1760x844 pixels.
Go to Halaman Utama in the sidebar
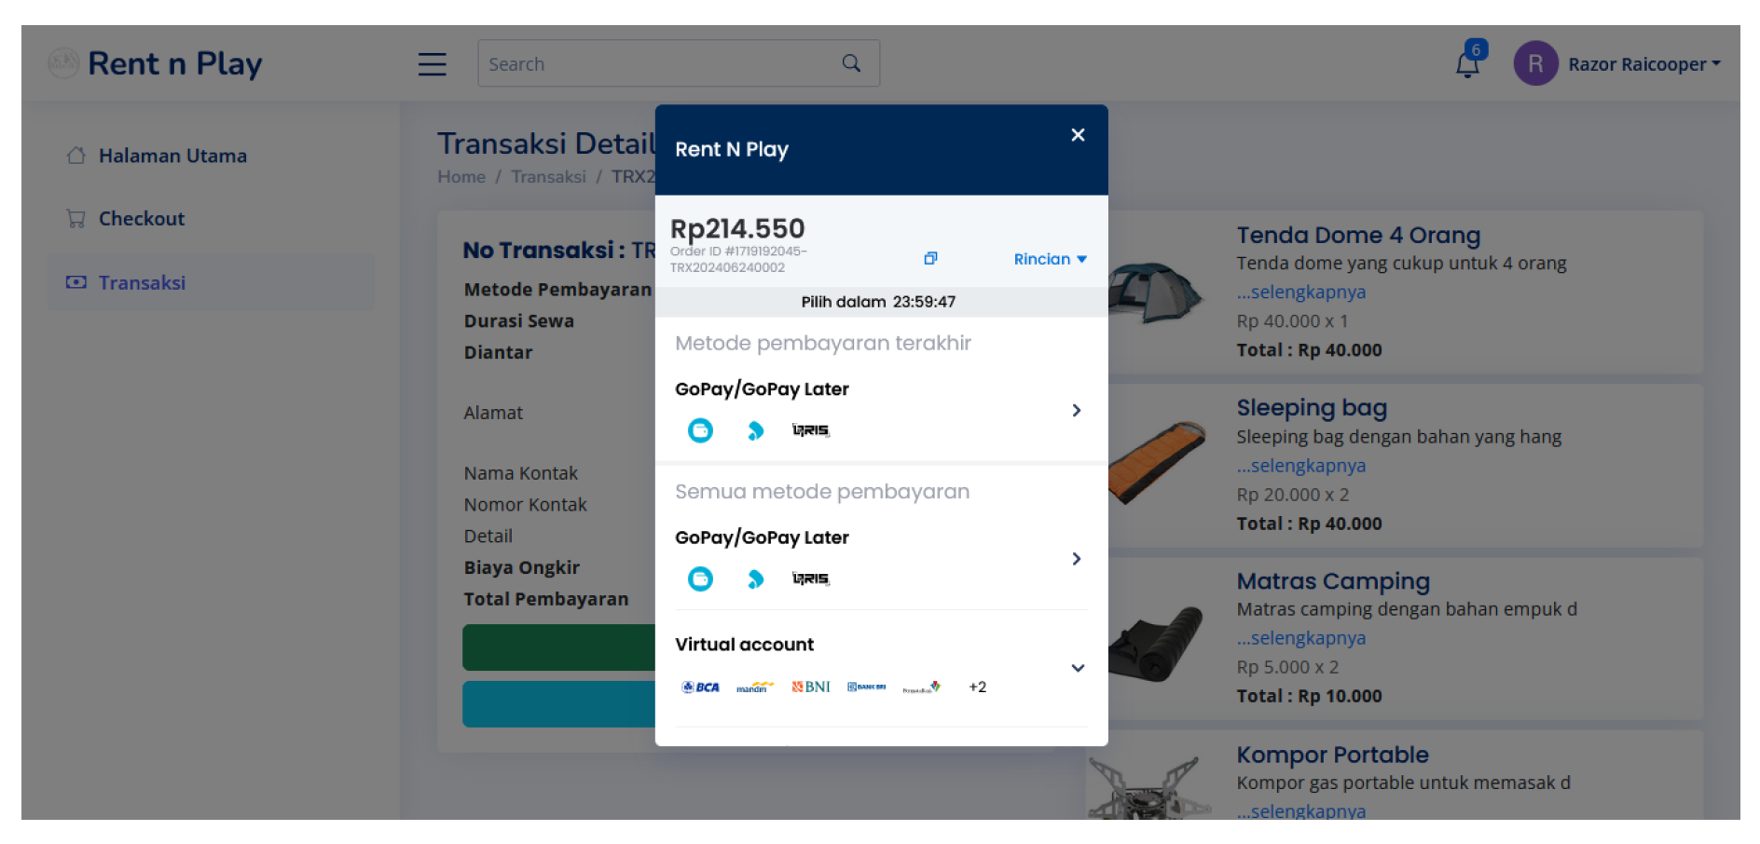[x=172, y=156]
